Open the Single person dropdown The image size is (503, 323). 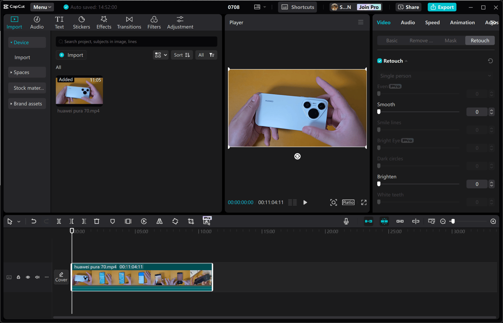(x=435, y=76)
